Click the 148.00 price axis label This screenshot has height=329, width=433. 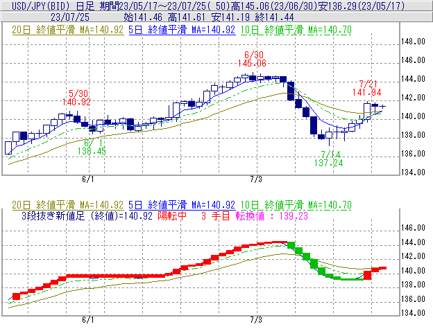coord(413,42)
